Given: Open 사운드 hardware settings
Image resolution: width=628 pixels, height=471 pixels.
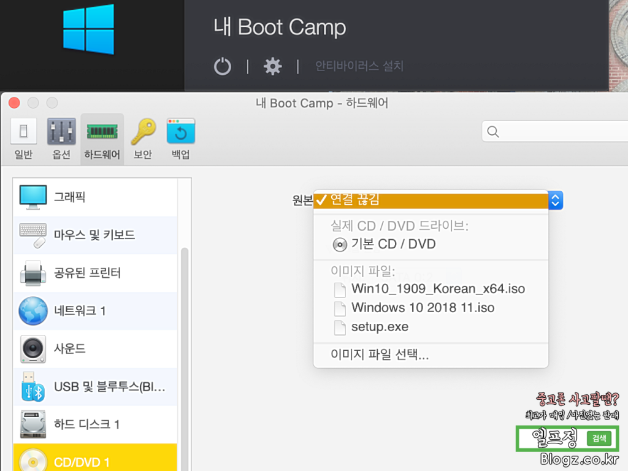Looking at the screenshot, I should tap(95, 348).
